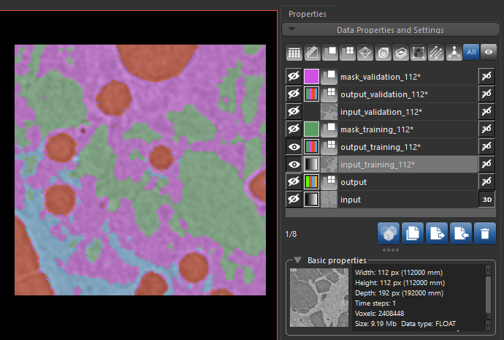The image size is (504, 340).
Task: Click the duplicate dataset pages icon
Action: tap(412, 234)
